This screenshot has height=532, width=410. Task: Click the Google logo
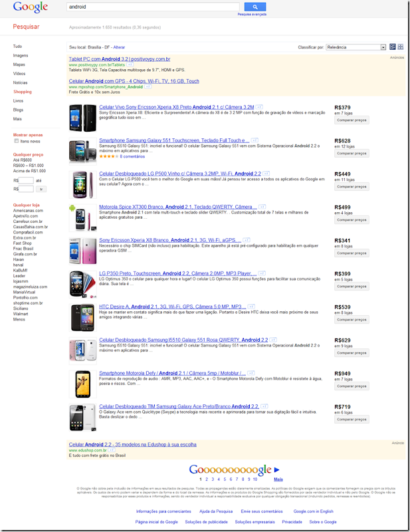31,7
